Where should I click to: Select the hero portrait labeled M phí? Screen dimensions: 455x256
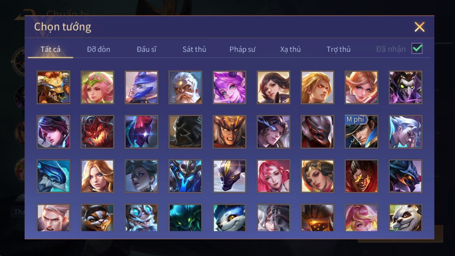[361, 132]
